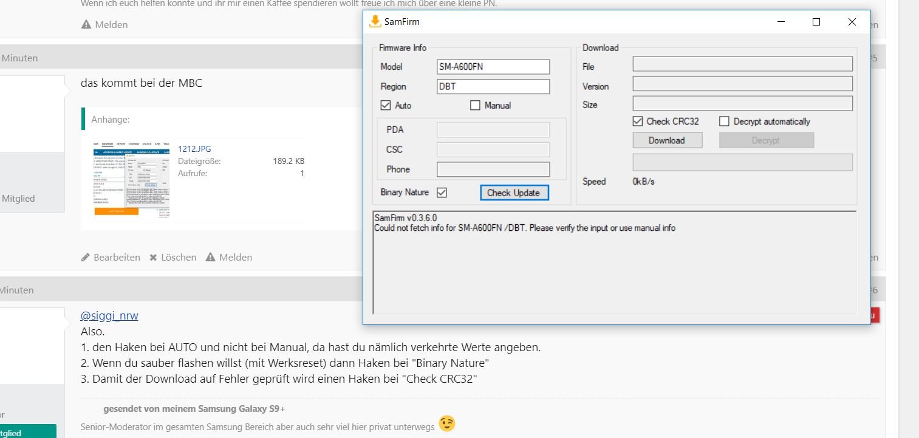
Task: Click the 'SamFirm v0.3.6.0' log line
Action: pyautogui.click(x=406, y=218)
